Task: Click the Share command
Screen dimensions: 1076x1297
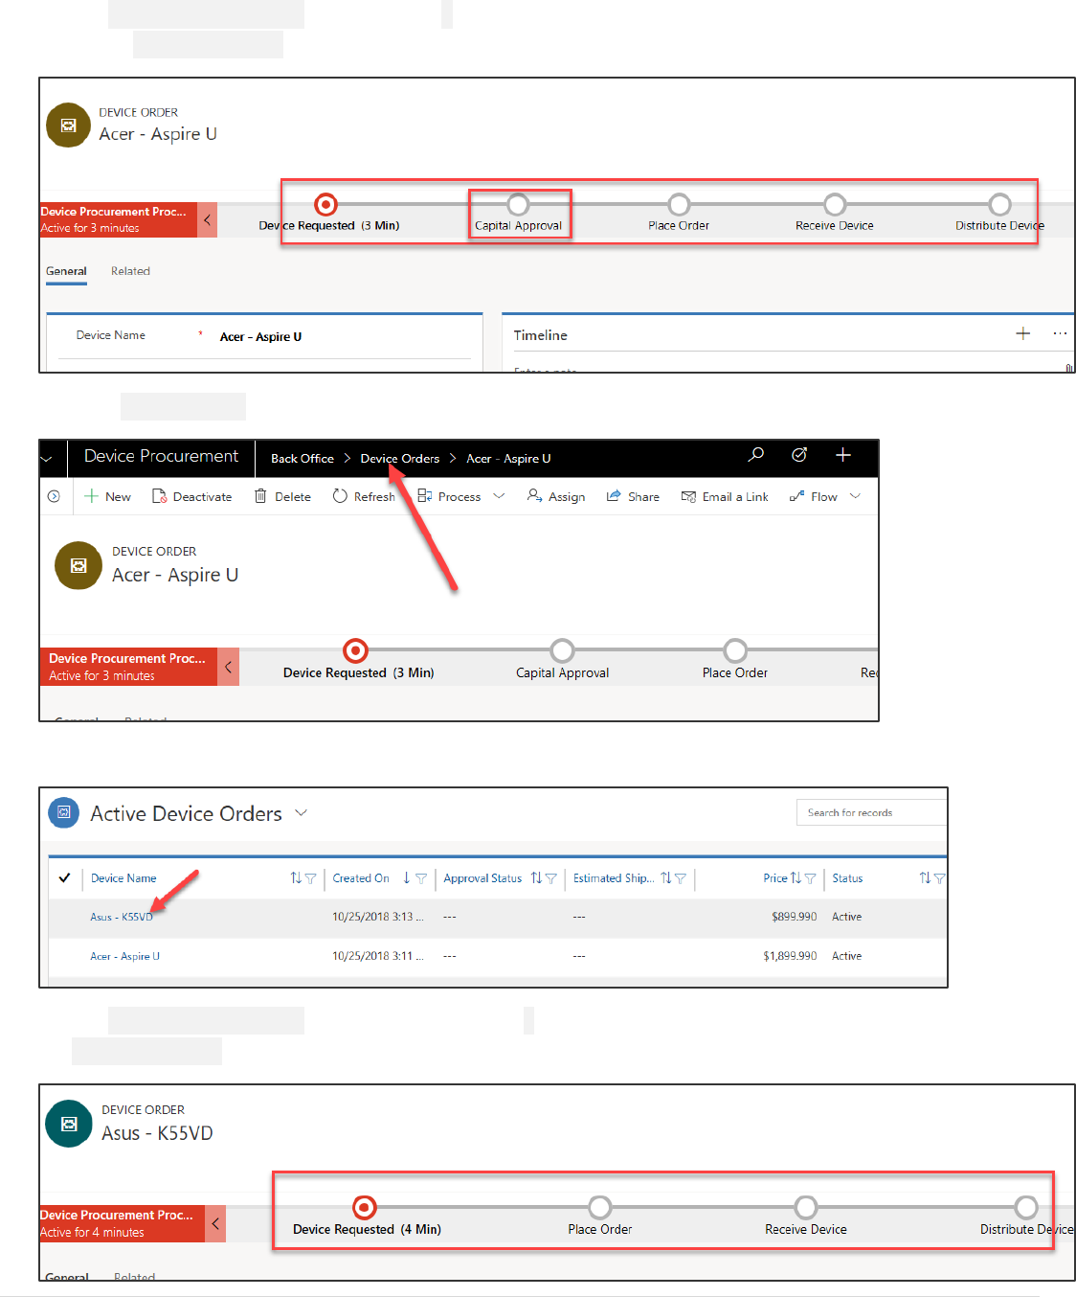Action: (x=633, y=496)
